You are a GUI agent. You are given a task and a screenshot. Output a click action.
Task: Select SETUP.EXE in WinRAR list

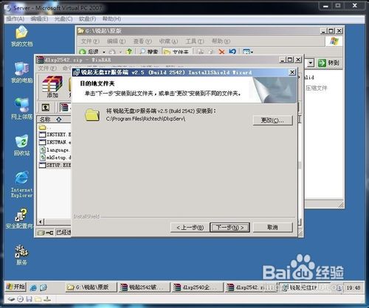[x=55, y=165]
